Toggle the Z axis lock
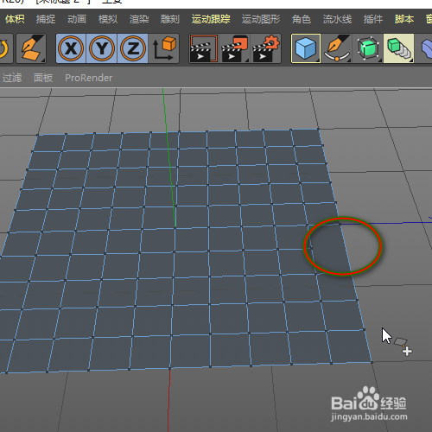 [132, 48]
